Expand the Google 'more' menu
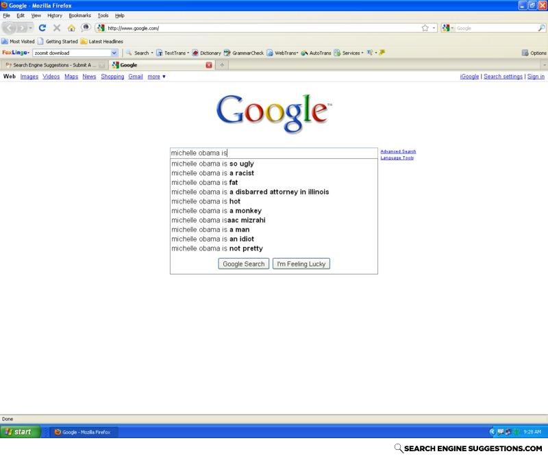The width and height of the screenshot is (548, 456). coord(156,77)
